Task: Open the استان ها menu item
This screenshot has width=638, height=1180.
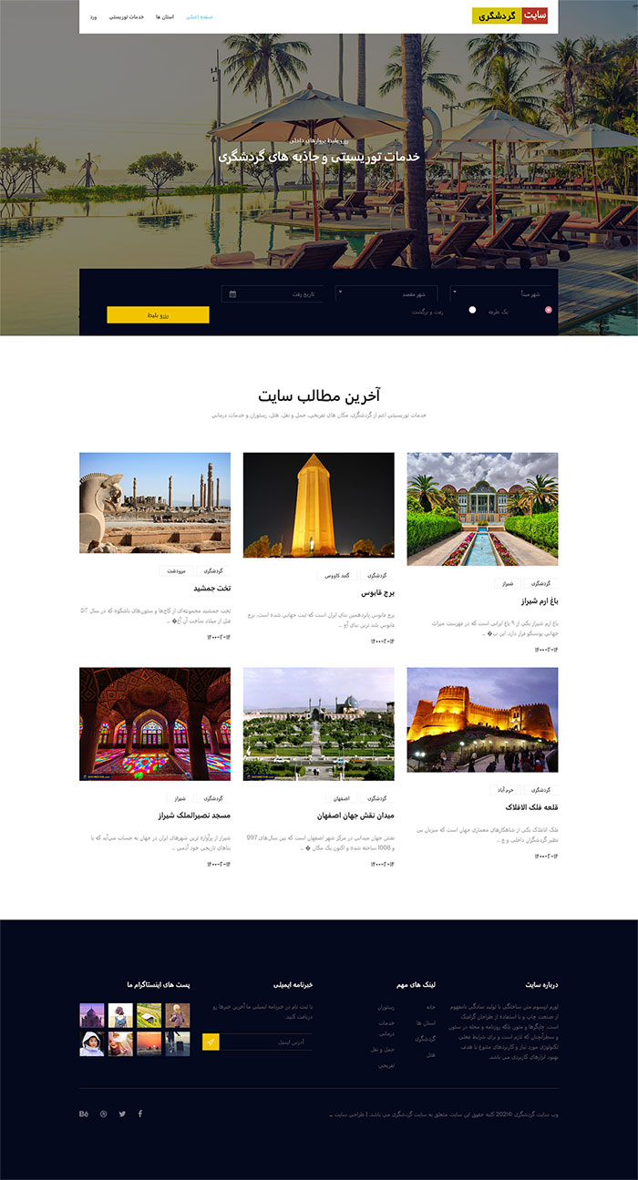Action: [165, 17]
